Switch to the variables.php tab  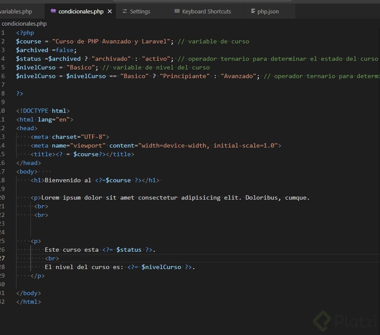(x=16, y=11)
